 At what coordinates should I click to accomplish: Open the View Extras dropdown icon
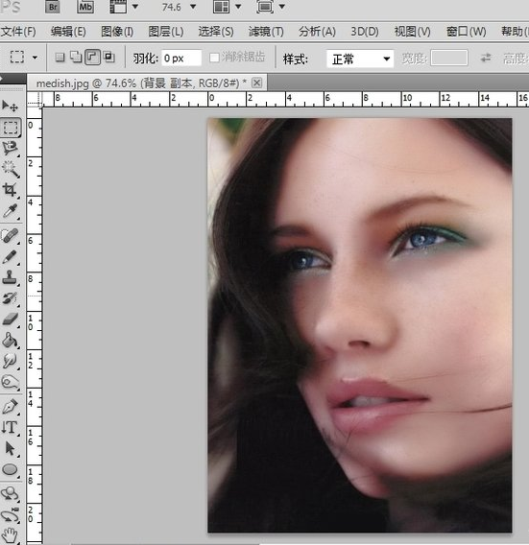pos(124,7)
